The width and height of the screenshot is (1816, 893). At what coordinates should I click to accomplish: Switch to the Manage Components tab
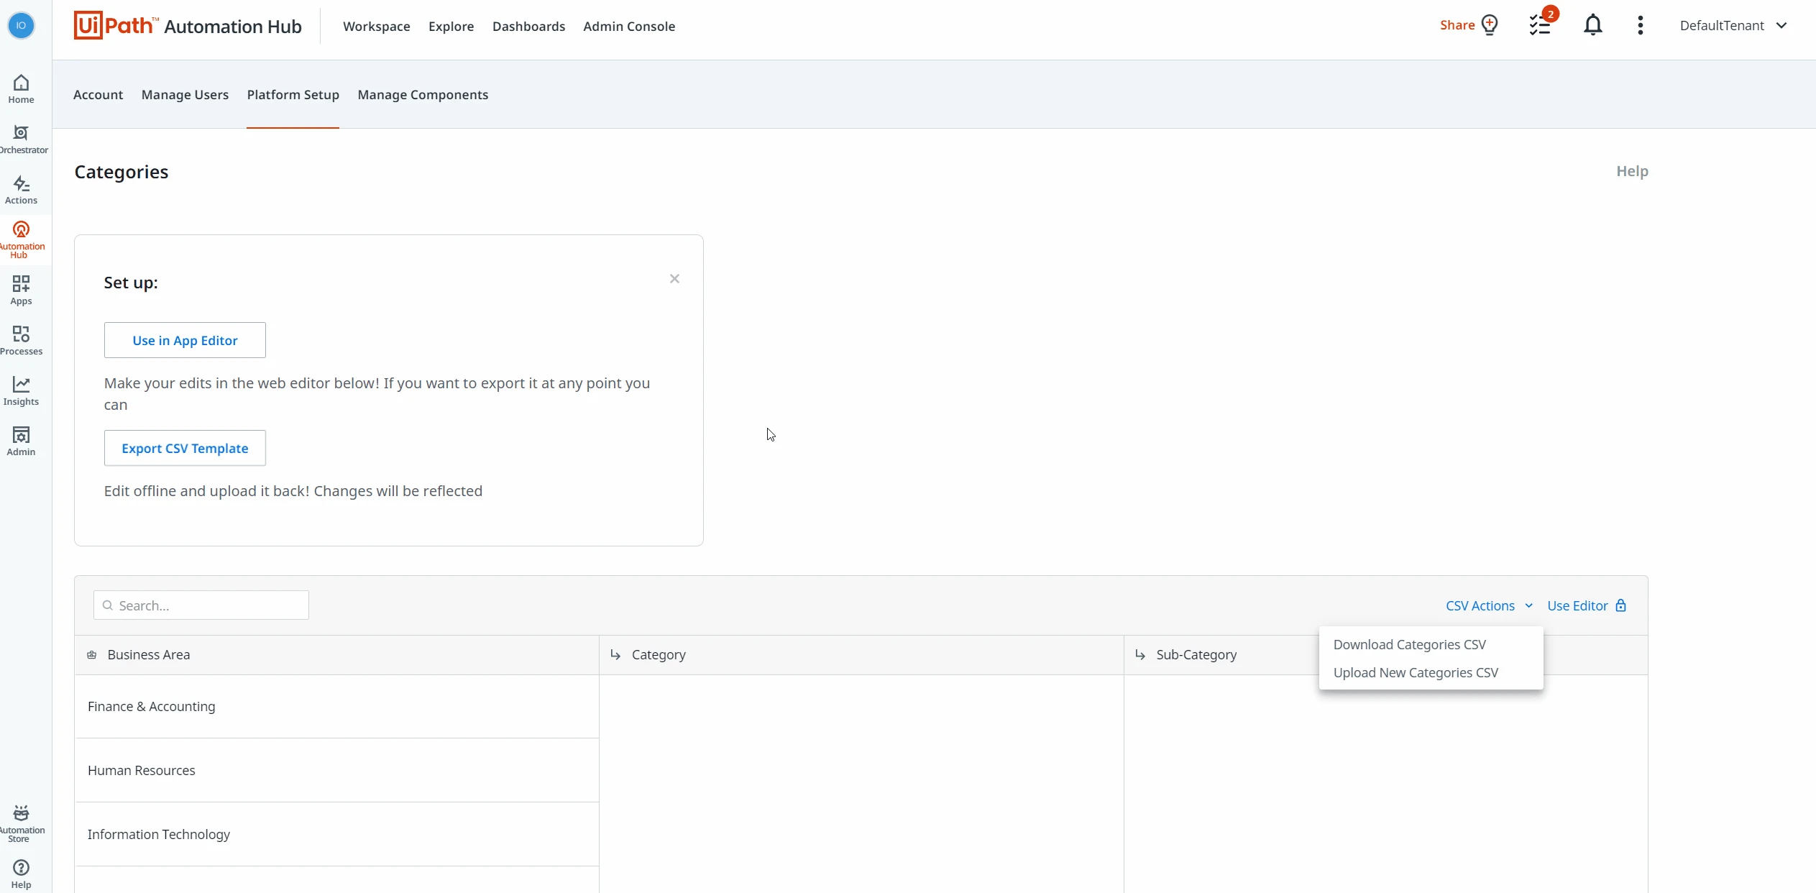[423, 94]
